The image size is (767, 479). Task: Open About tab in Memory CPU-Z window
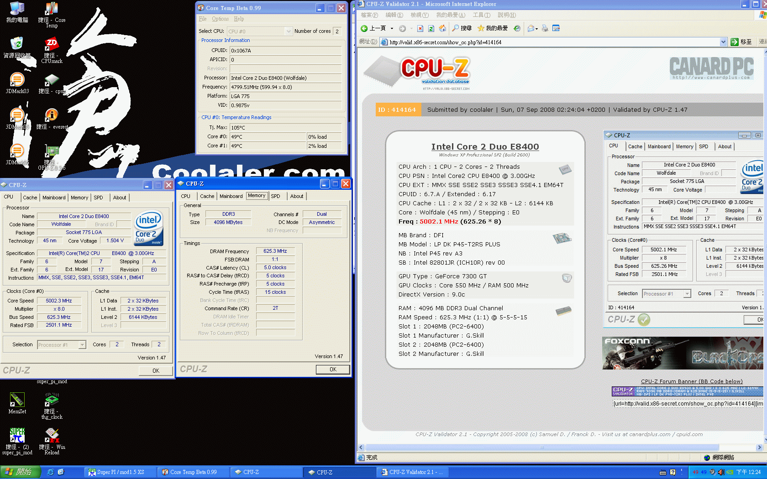[x=297, y=196]
